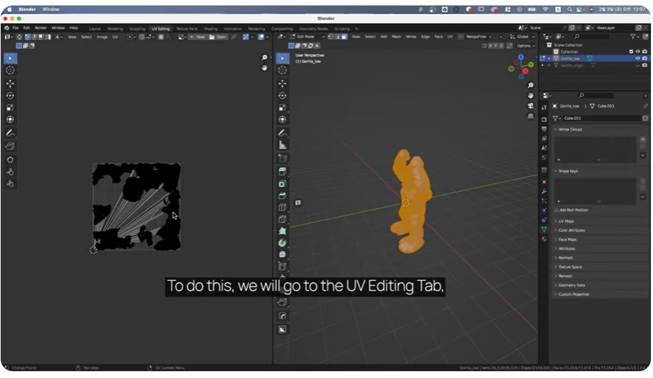This screenshot has width=653, height=378.
Task: Click the zoom magnifier in UV editor
Action: [264, 58]
